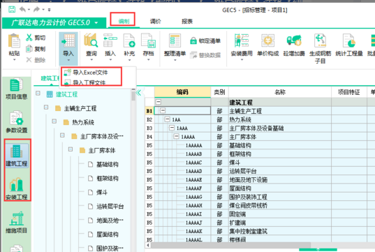Switch to the 报表 tab
Image resolution: width=375 pixels, height=252 pixels.
point(186,22)
